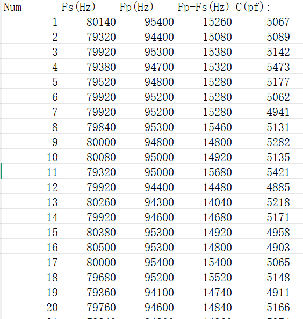Select the Fp-Fs(Hz) header cell
The image size is (303, 319).
pyautogui.click(x=205, y=7)
